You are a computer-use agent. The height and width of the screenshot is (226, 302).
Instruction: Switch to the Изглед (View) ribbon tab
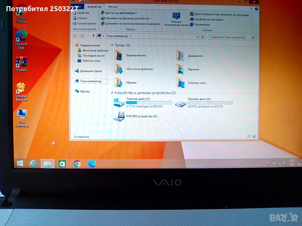[x=112, y=6]
